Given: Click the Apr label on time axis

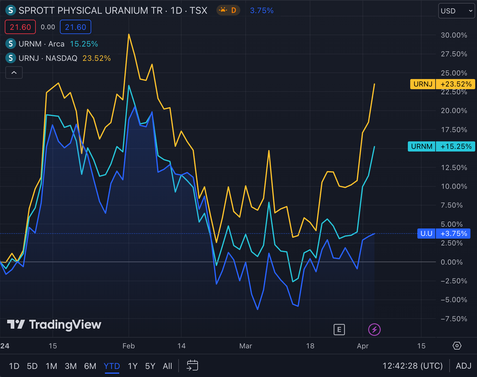Looking at the screenshot, I should coord(363,346).
